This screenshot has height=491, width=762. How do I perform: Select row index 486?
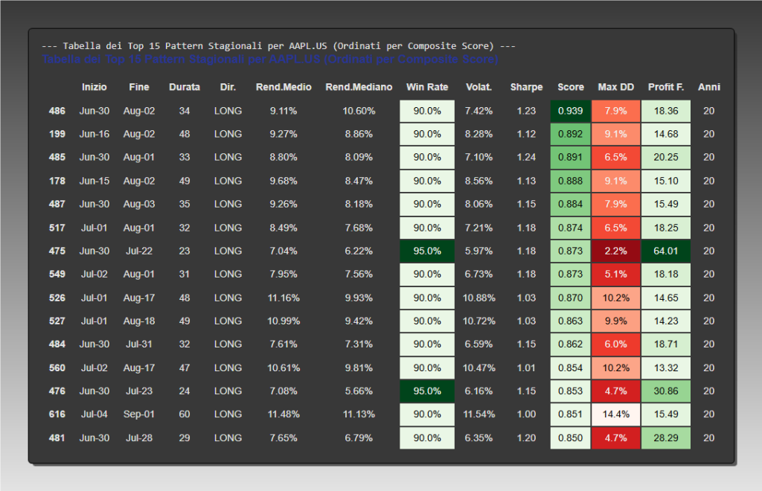[57, 111]
